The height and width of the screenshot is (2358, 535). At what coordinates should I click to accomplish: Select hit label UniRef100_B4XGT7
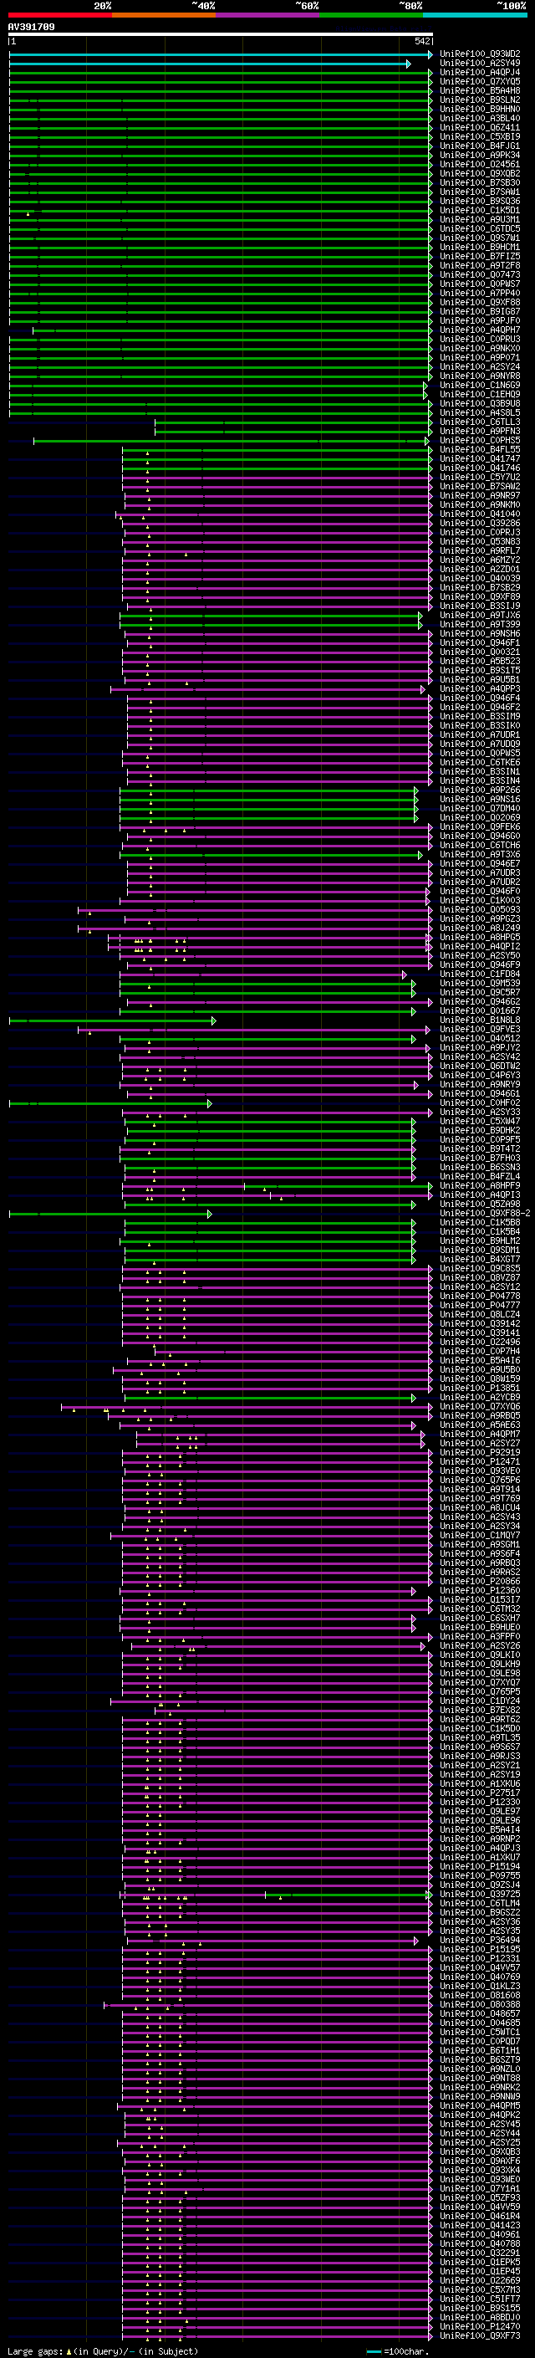coord(480,1261)
